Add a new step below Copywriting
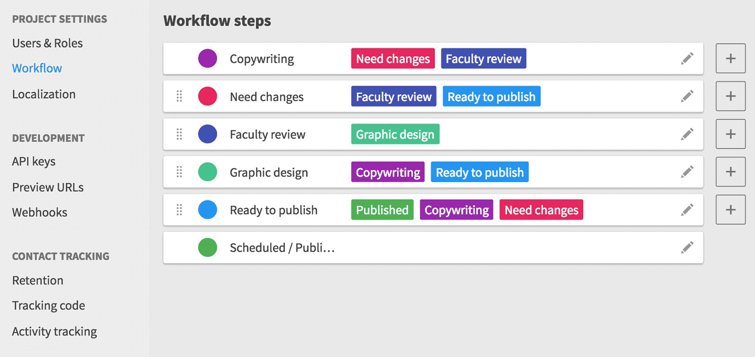The height and width of the screenshot is (357, 755). pos(730,58)
